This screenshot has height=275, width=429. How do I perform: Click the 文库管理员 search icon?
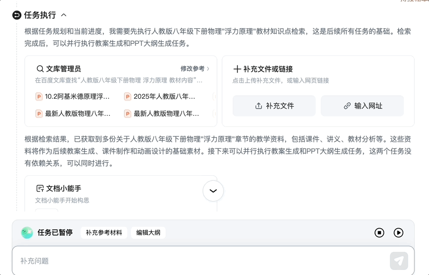[x=40, y=69]
